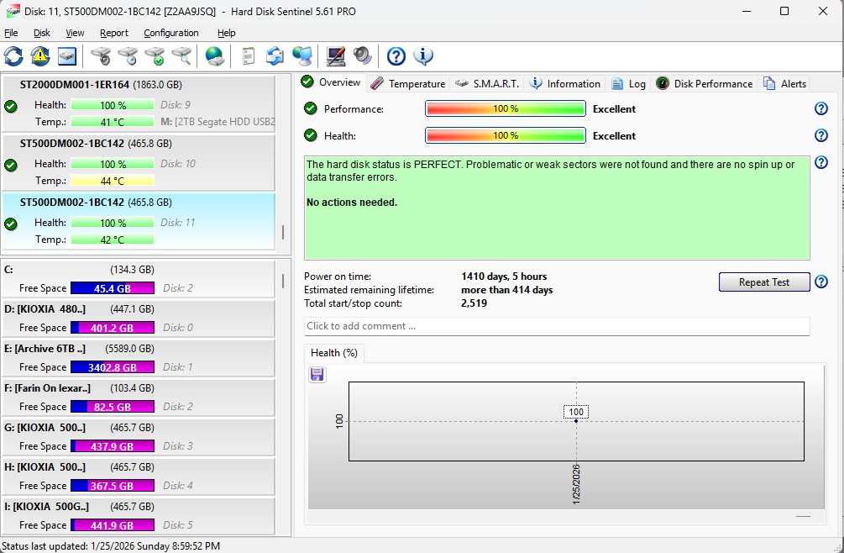Viewport: 844px width, 553px height.
Task: Open the report document toolbar icon
Action: (x=248, y=56)
